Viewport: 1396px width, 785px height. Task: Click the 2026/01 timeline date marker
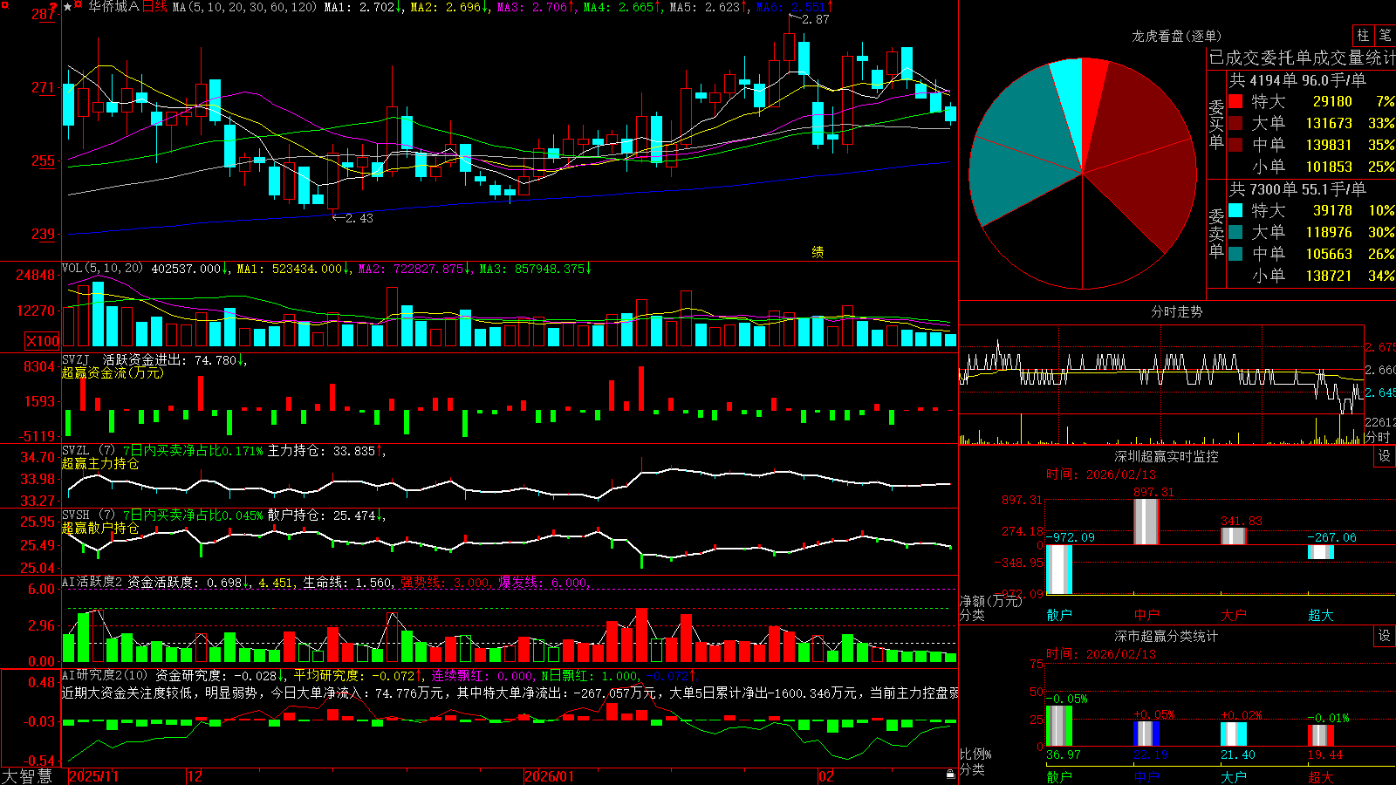[550, 776]
